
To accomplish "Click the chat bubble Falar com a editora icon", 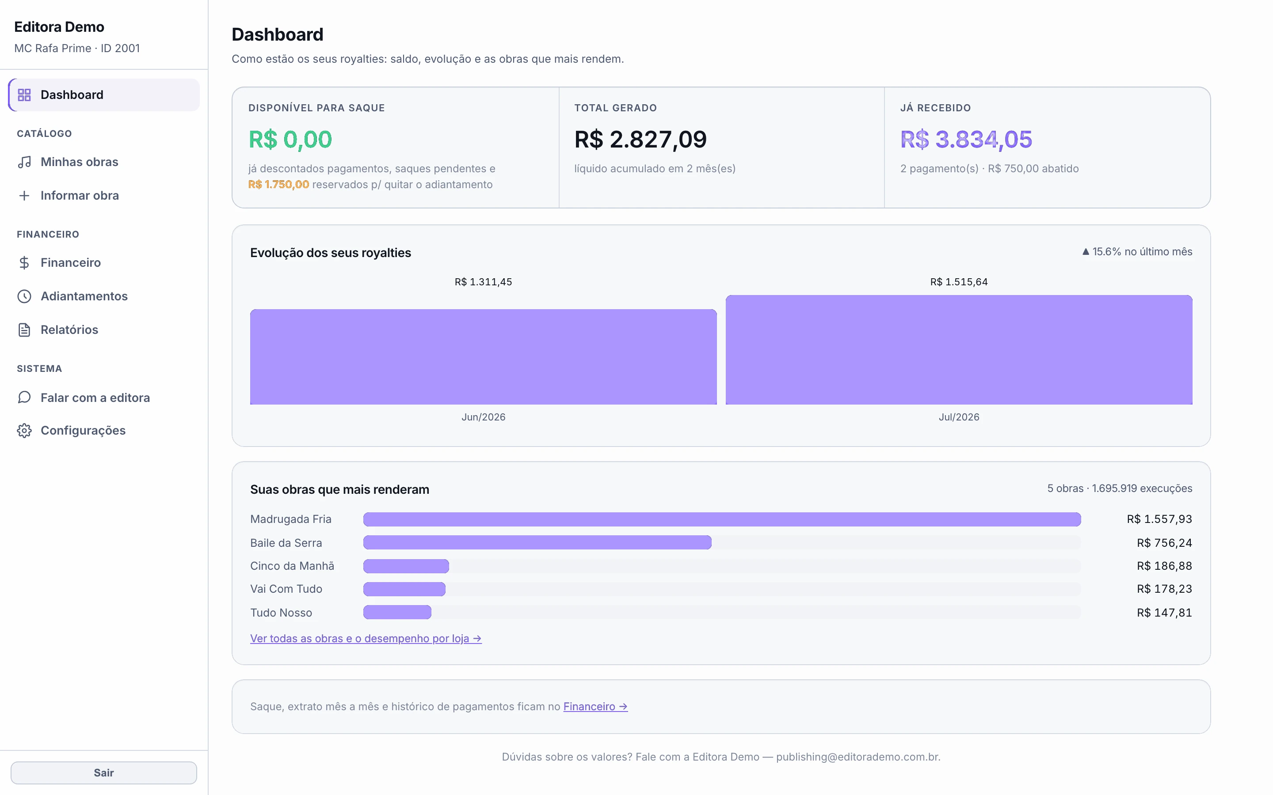I will [x=24, y=397].
